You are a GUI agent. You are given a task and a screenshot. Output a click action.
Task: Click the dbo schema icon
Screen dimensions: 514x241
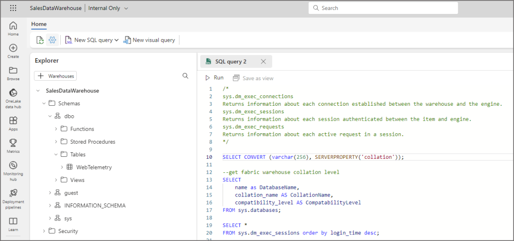coord(57,116)
